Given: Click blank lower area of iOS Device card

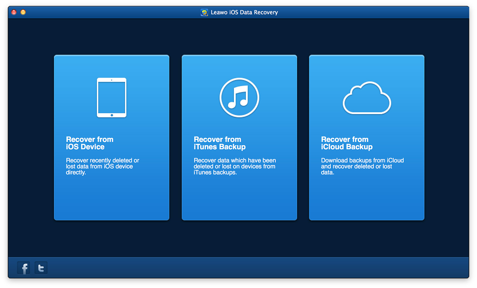Looking at the screenshot, I should 112,200.
